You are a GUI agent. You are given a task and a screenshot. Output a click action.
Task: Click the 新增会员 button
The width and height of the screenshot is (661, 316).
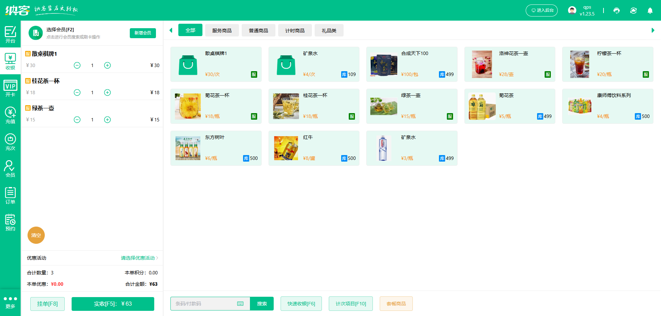(143, 33)
